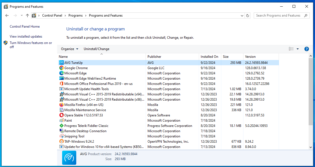This screenshot has height=167, width=315.
Task: Open the Organize dropdown menu
Action: coord(70,49)
